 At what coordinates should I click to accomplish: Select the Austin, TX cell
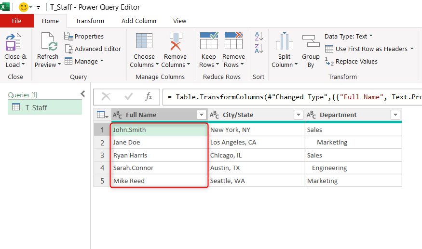point(257,168)
